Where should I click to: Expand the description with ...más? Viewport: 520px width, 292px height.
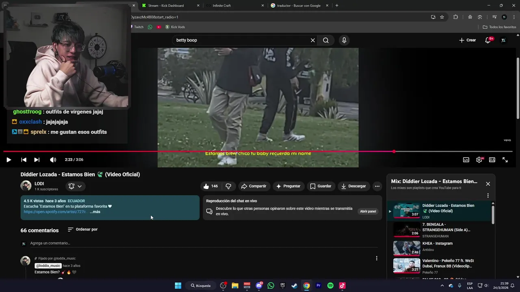95,212
